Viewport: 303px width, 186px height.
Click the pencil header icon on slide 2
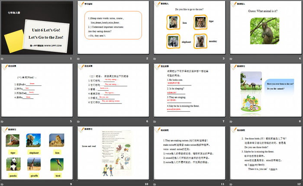click(x=81, y=4)
